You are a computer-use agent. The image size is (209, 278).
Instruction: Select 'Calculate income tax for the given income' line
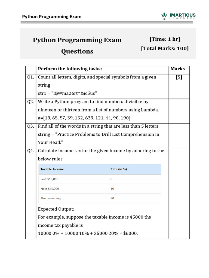click(x=101, y=151)
